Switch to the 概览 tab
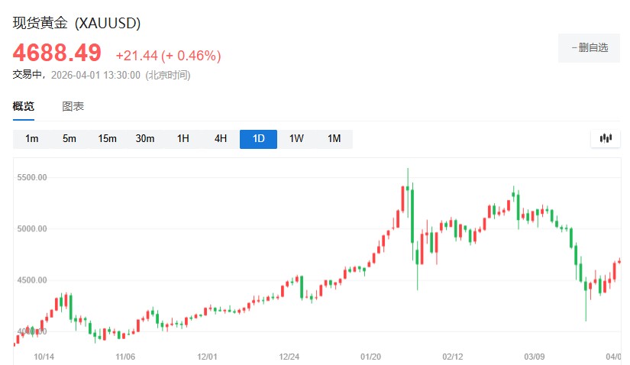The height and width of the screenshot is (365, 630). pos(23,106)
